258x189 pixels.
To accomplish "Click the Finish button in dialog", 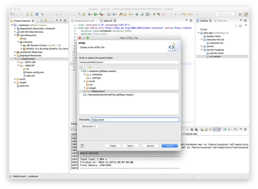I will [x=170, y=146].
